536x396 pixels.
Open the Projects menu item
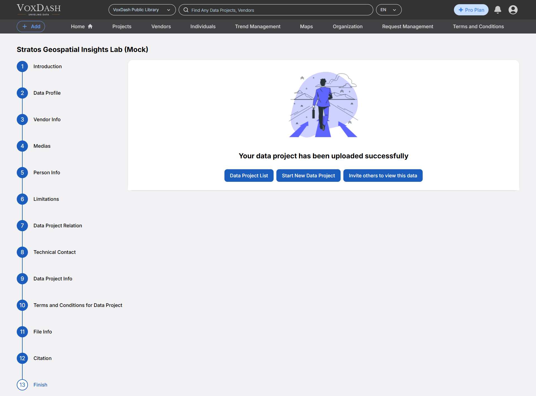[x=122, y=27]
